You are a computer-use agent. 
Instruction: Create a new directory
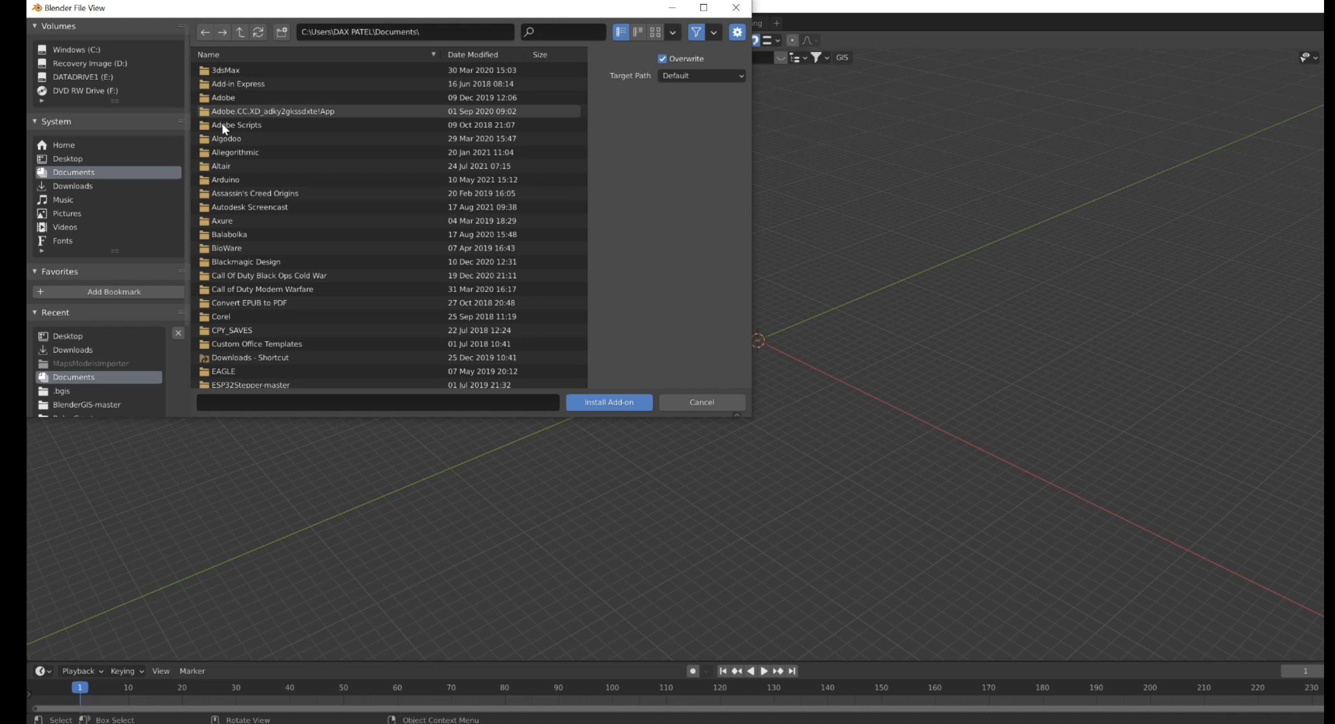coord(282,31)
